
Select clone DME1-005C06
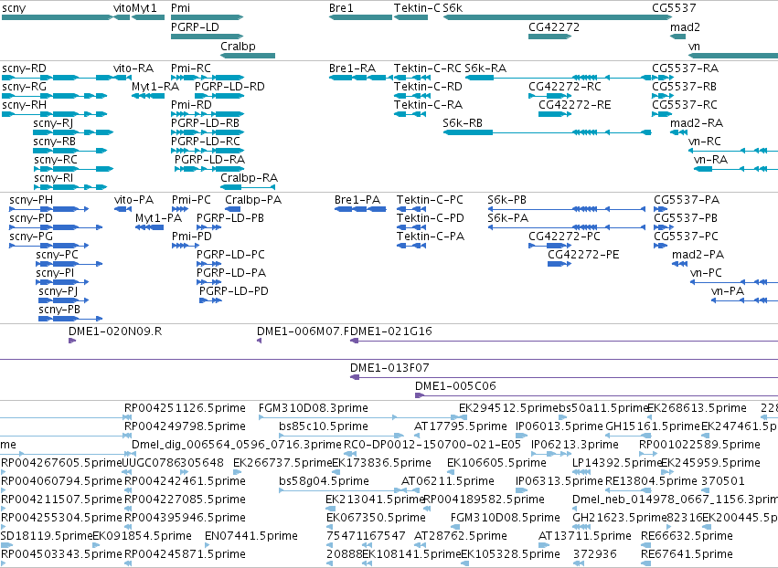pos(455,386)
